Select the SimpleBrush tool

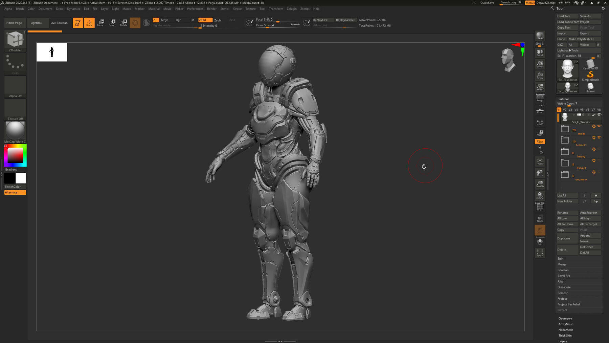(x=590, y=76)
